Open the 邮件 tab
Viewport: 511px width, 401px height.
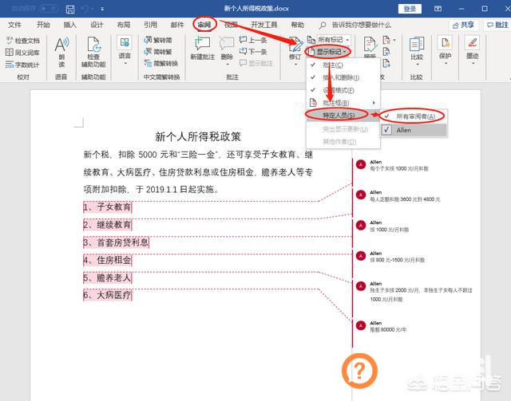click(x=177, y=25)
